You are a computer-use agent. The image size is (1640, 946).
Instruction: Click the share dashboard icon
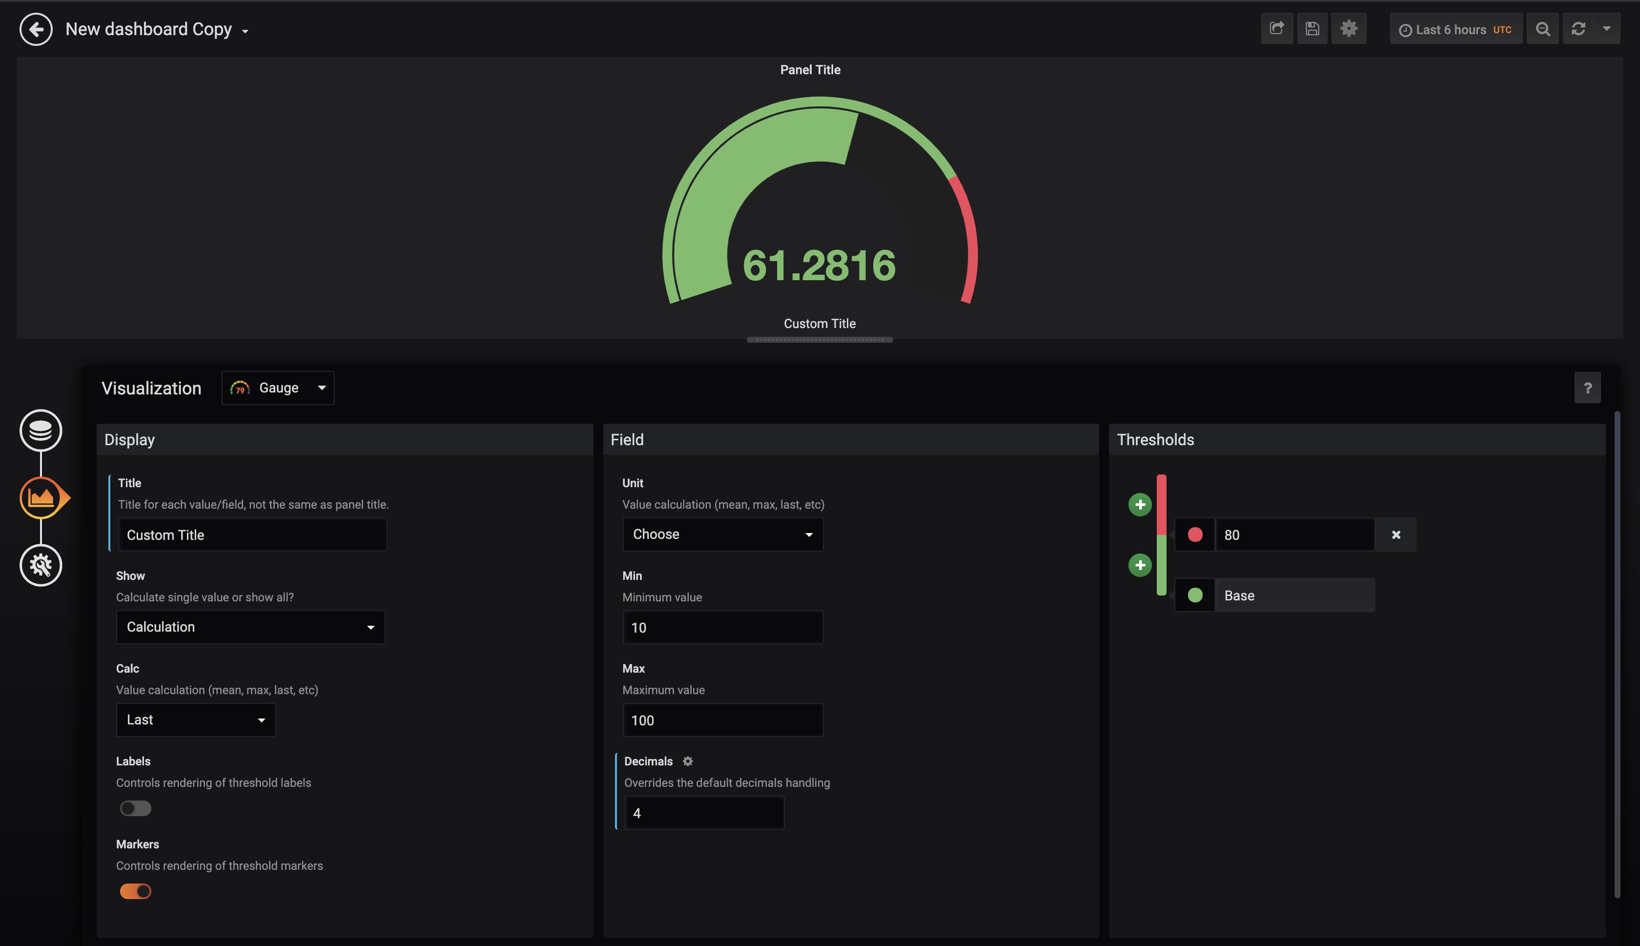point(1276,29)
